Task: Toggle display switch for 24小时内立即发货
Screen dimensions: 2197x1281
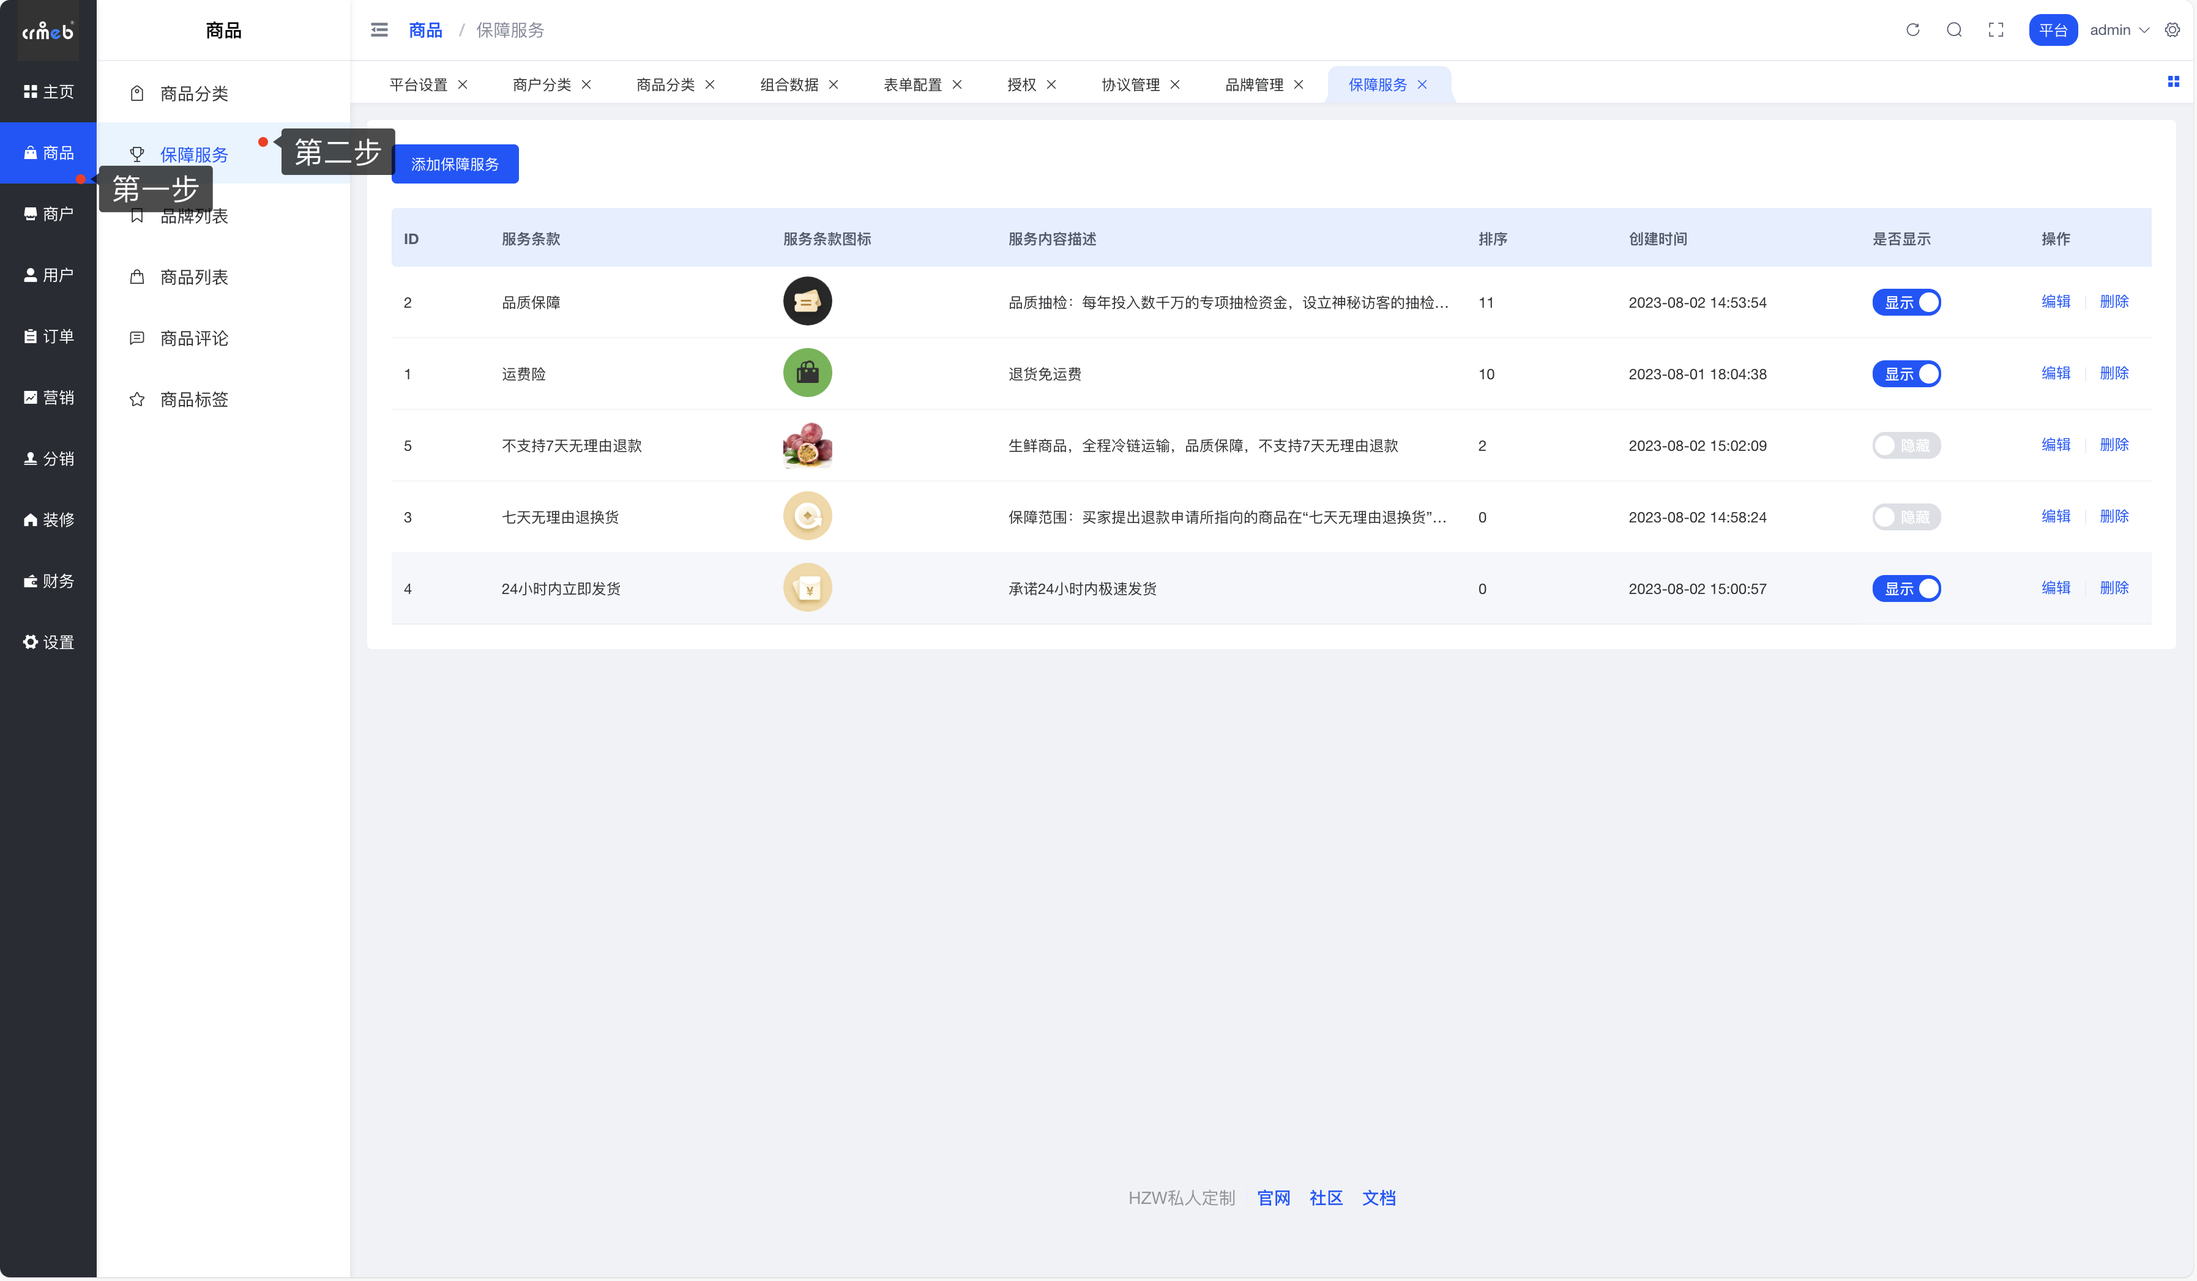Action: [x=1906, y=589]
